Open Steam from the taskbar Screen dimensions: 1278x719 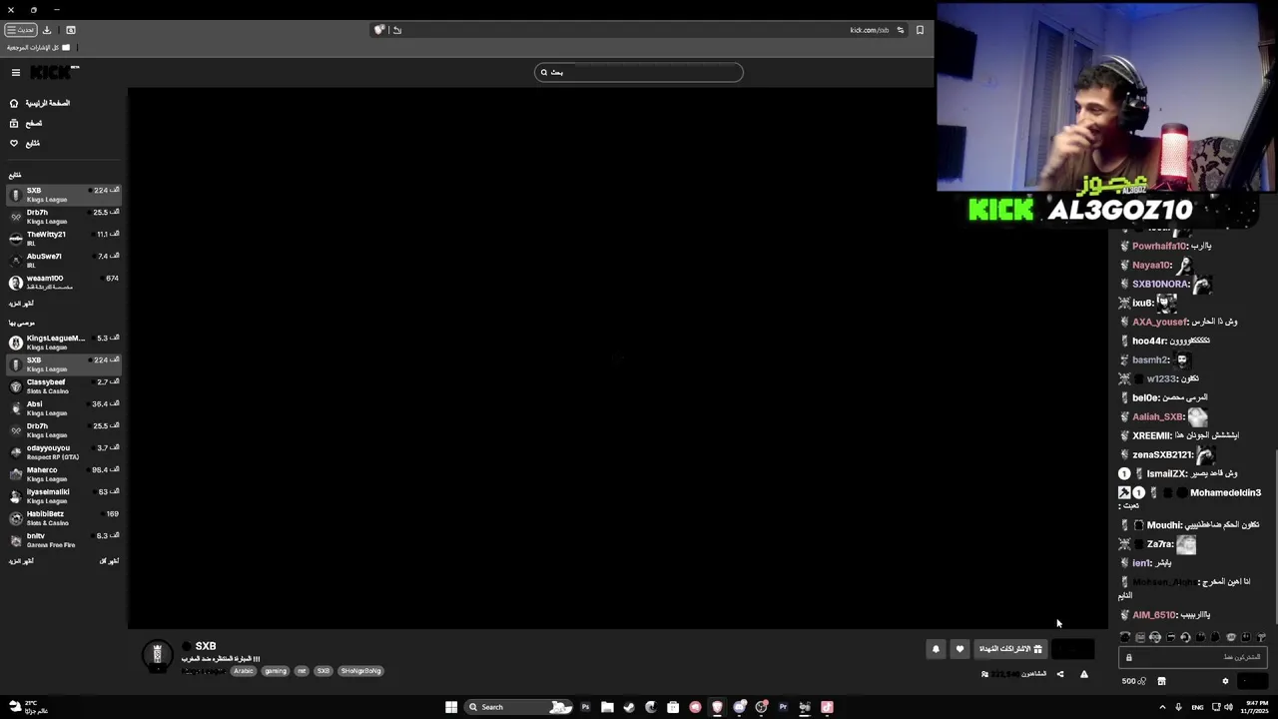(x=629, y=707)
